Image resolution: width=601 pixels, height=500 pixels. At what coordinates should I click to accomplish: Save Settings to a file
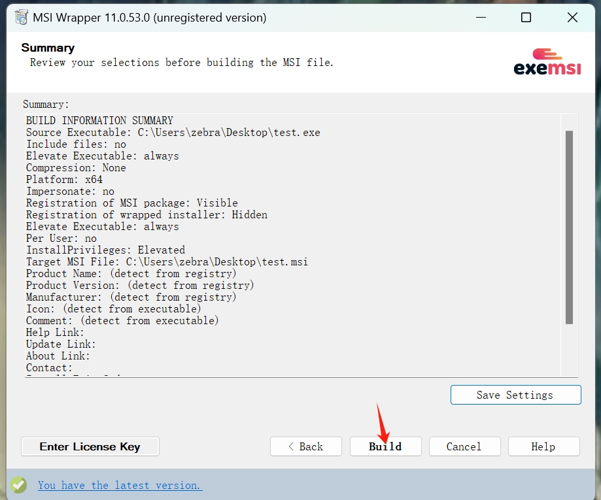coord(515,395)
